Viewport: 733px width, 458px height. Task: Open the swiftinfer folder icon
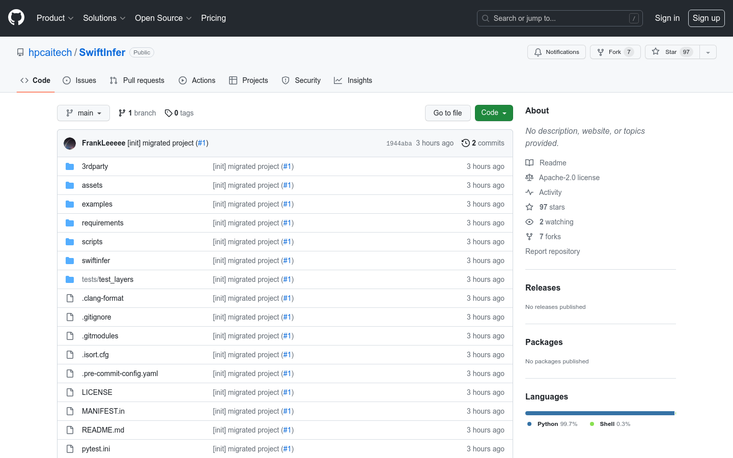(x=70, y=261)
